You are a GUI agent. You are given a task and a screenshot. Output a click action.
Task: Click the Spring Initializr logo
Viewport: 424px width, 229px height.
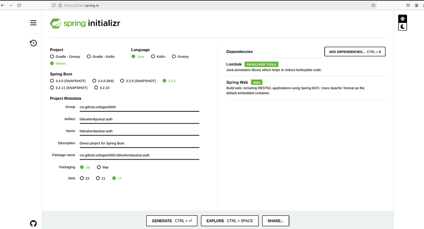coord(85,23)
